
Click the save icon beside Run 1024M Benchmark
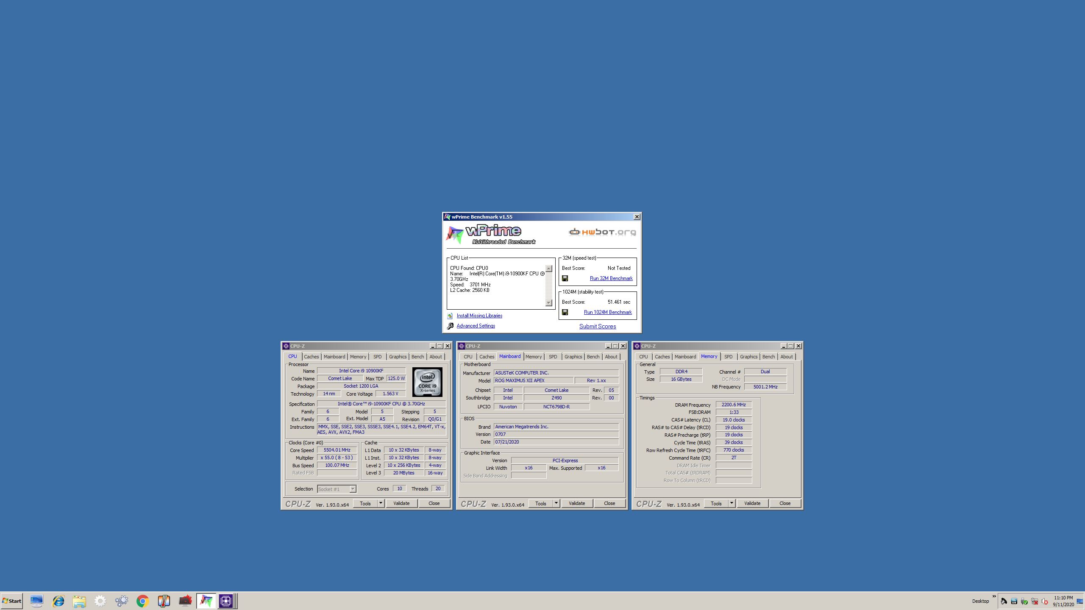click(565, 312)
